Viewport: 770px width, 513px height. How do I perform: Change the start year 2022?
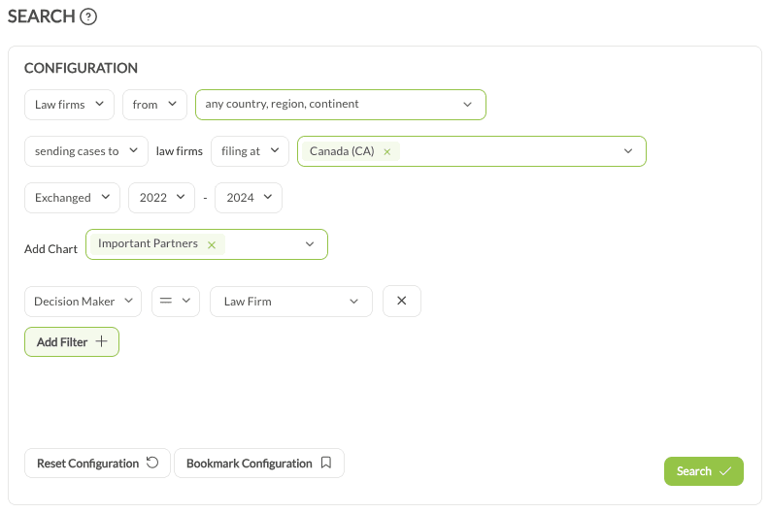pos(161,198)
